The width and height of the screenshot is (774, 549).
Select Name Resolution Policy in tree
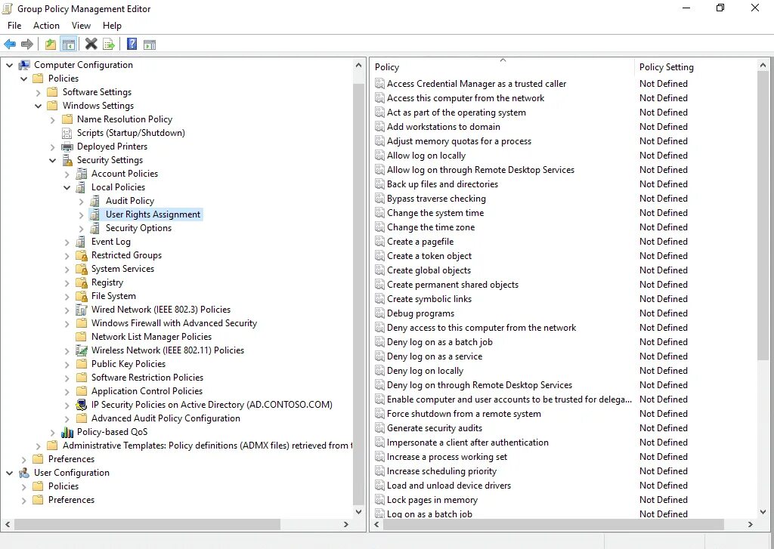(125, 119)
